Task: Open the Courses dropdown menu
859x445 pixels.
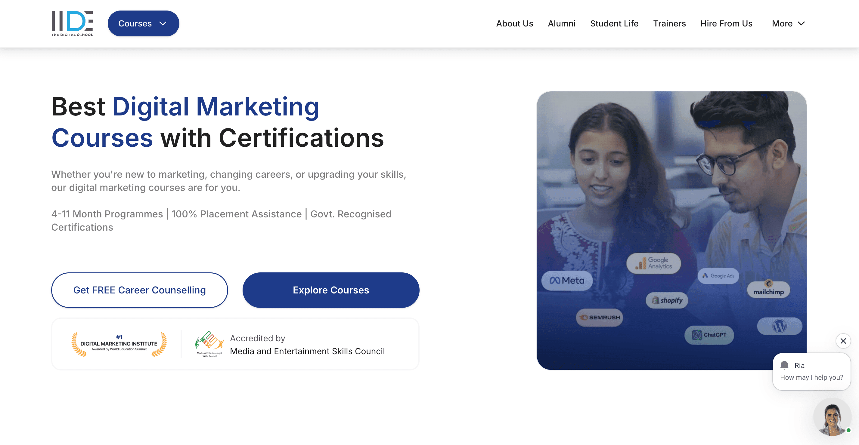Action: 143,24
